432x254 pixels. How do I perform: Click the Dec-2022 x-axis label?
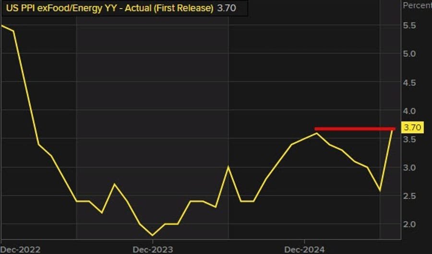(x=21, y=249)
